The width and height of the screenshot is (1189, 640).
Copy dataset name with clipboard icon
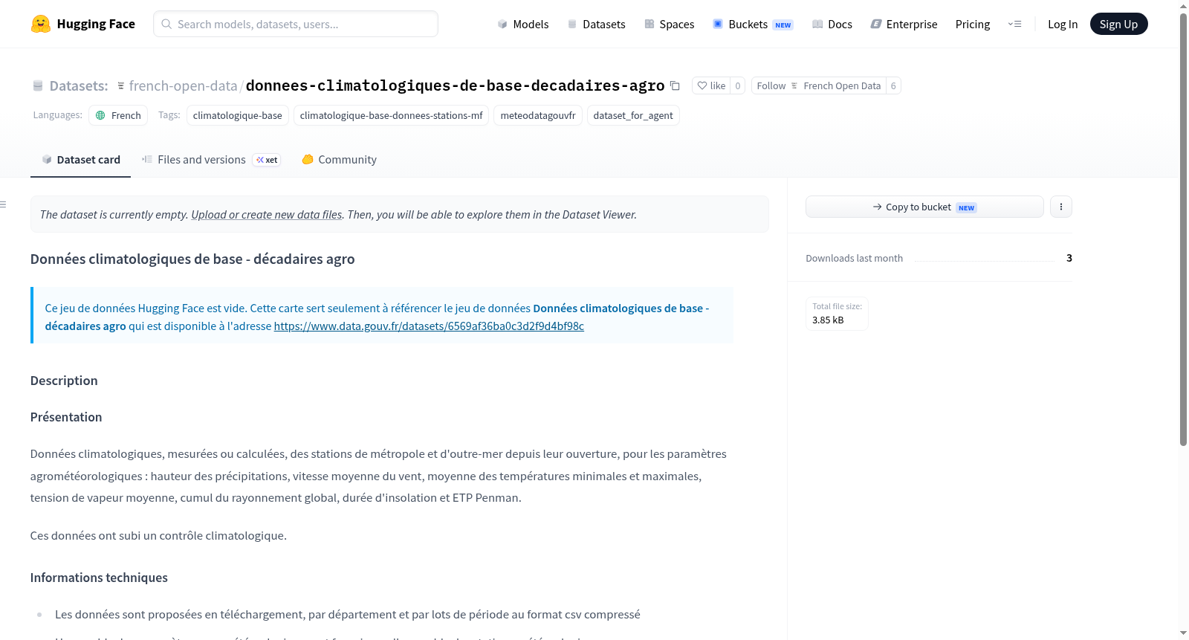[x=675, y=85]
